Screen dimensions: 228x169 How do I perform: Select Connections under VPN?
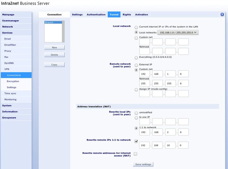[x=16, y=75]
